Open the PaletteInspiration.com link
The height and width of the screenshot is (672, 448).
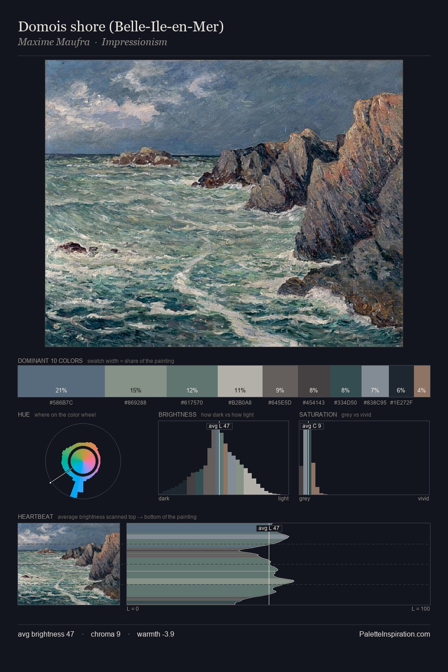point(395,634)
